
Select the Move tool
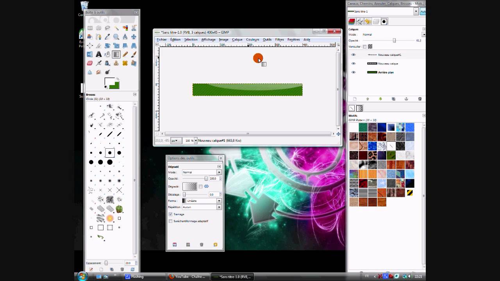point(134,37)
